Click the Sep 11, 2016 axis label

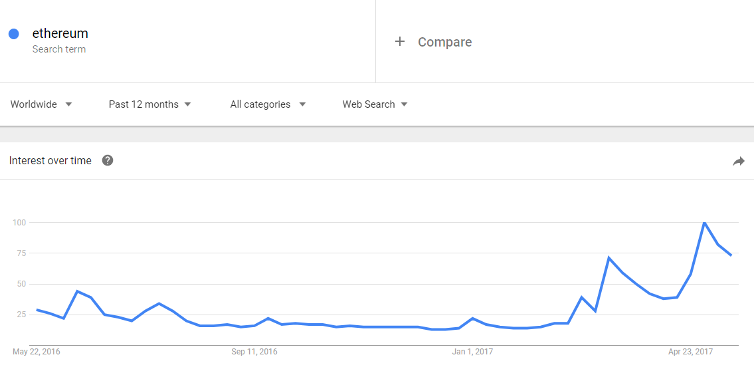coord(254,352)
